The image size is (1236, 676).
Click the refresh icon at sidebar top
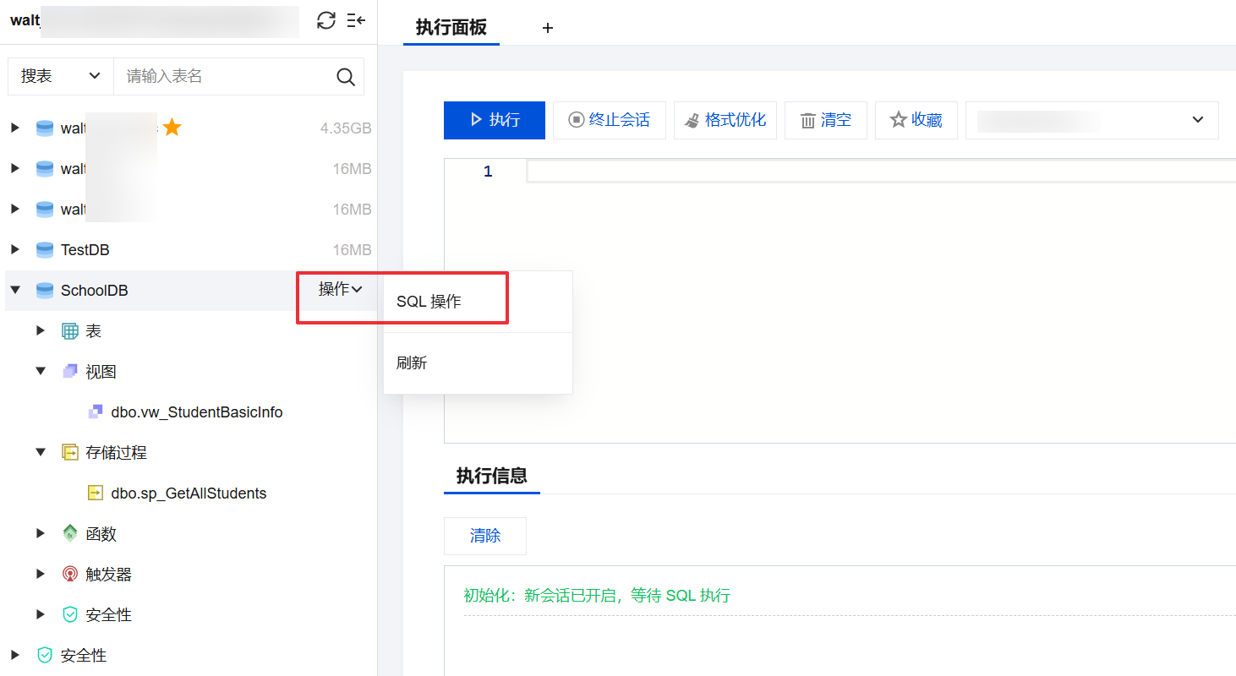326,21
